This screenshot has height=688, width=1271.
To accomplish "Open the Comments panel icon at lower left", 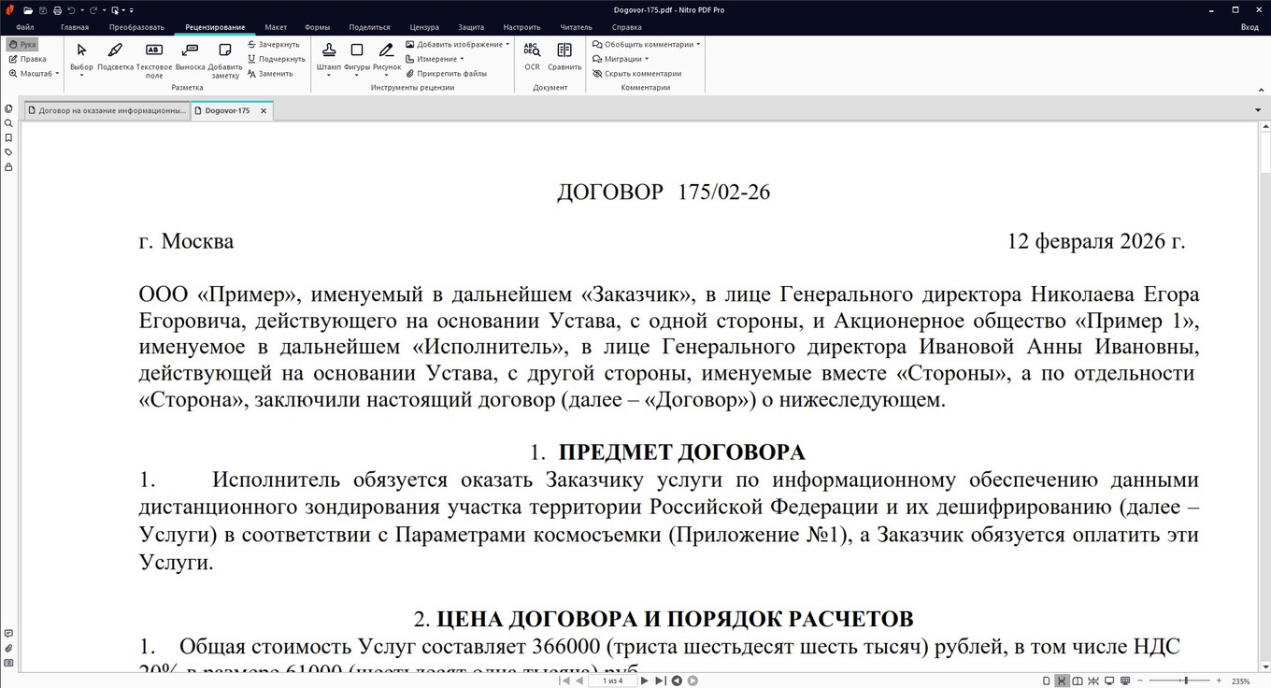I will [8, 634].
